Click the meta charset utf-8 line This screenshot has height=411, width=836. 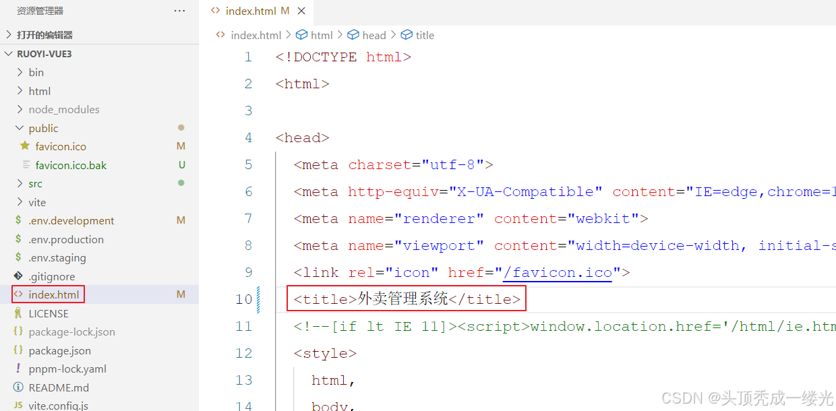394,164
